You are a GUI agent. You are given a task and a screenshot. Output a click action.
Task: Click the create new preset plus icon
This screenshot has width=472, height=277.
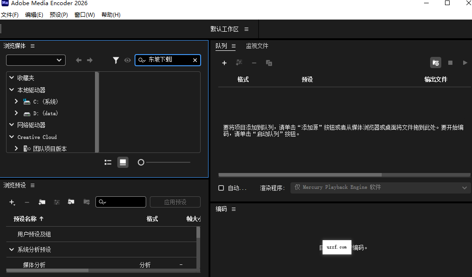[x=11, y=201]
